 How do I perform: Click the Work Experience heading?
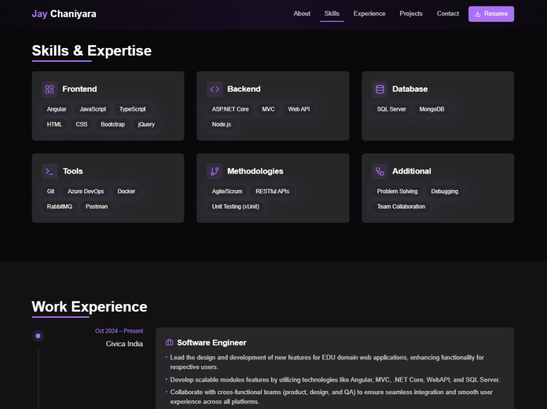pos(90,307)
